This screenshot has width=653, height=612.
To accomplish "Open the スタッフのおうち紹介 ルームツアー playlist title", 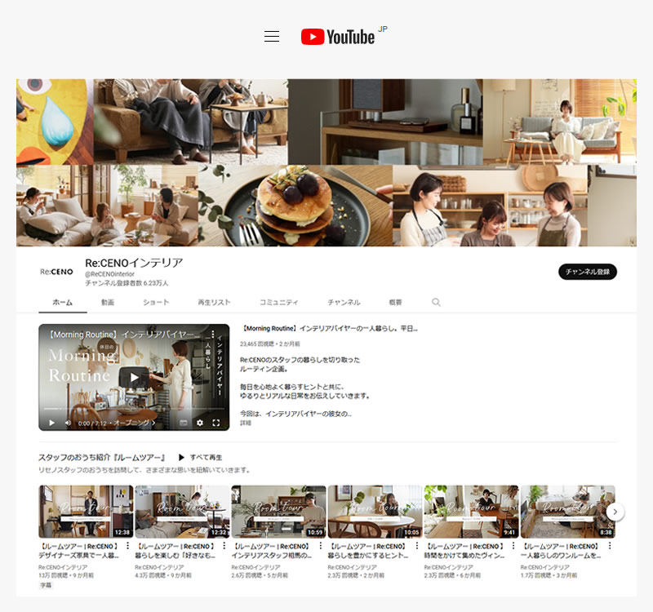I will (x=102, y=458).
